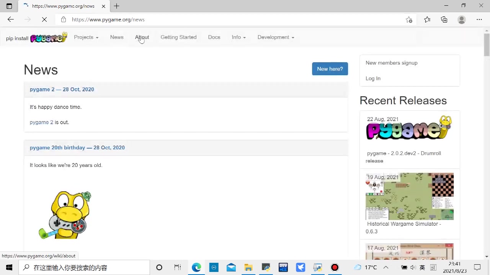Click the Windows taskbar search box
This screenshot has width=490, height=275.
84,267
